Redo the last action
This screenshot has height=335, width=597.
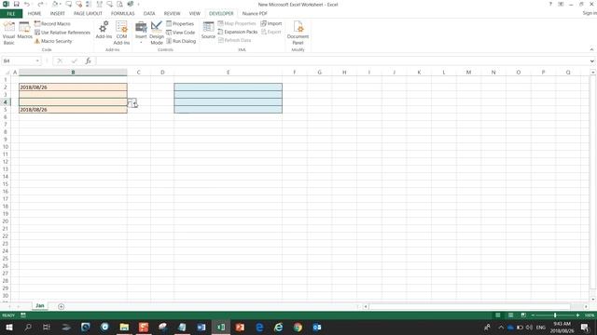40,4
